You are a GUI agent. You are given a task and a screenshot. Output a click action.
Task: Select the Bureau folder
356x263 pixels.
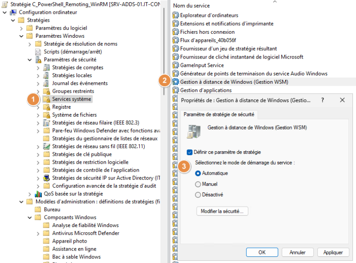52,210
